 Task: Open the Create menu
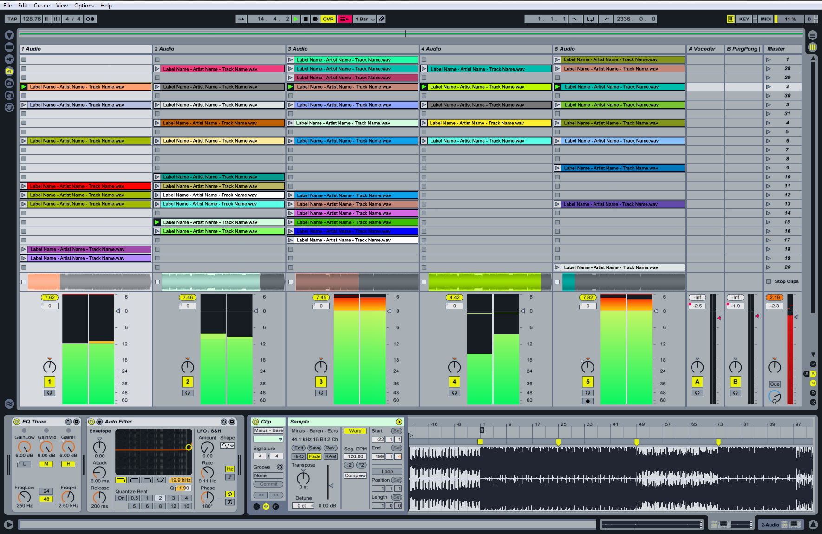(x=42, y=6)
